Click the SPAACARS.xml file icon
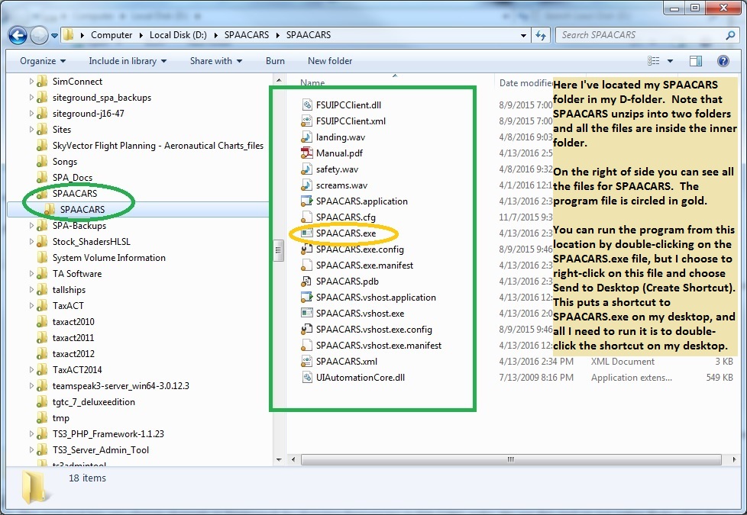This screenshot has height=515, width=747. click(307, 361)
